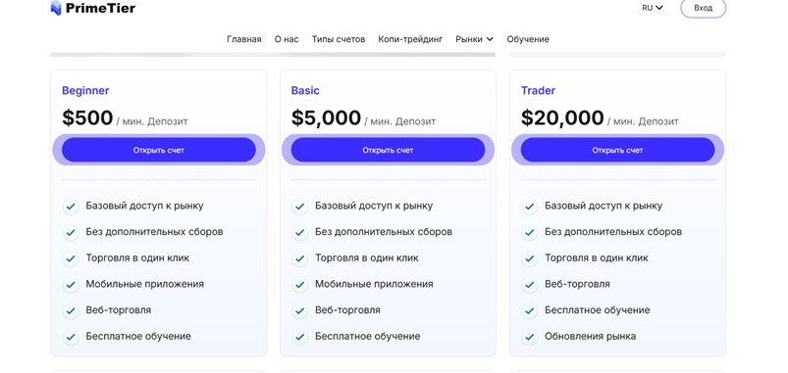This screenshot has height=373, width=788.
Task: Click Basic's Веб-торговля checkmark
Action: (x=300, y=311)
